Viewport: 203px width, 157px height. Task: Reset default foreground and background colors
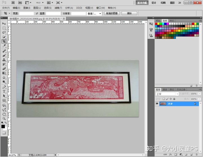pyautogui.click(x=2, y=123)
